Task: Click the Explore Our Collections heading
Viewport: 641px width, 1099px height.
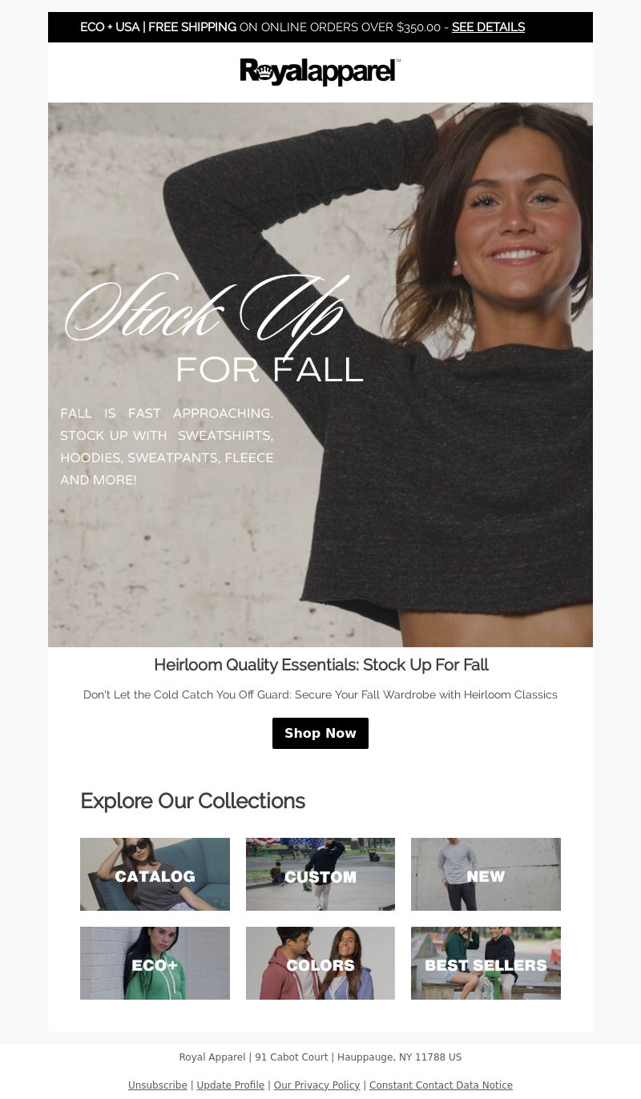Action: coord(192,801)
